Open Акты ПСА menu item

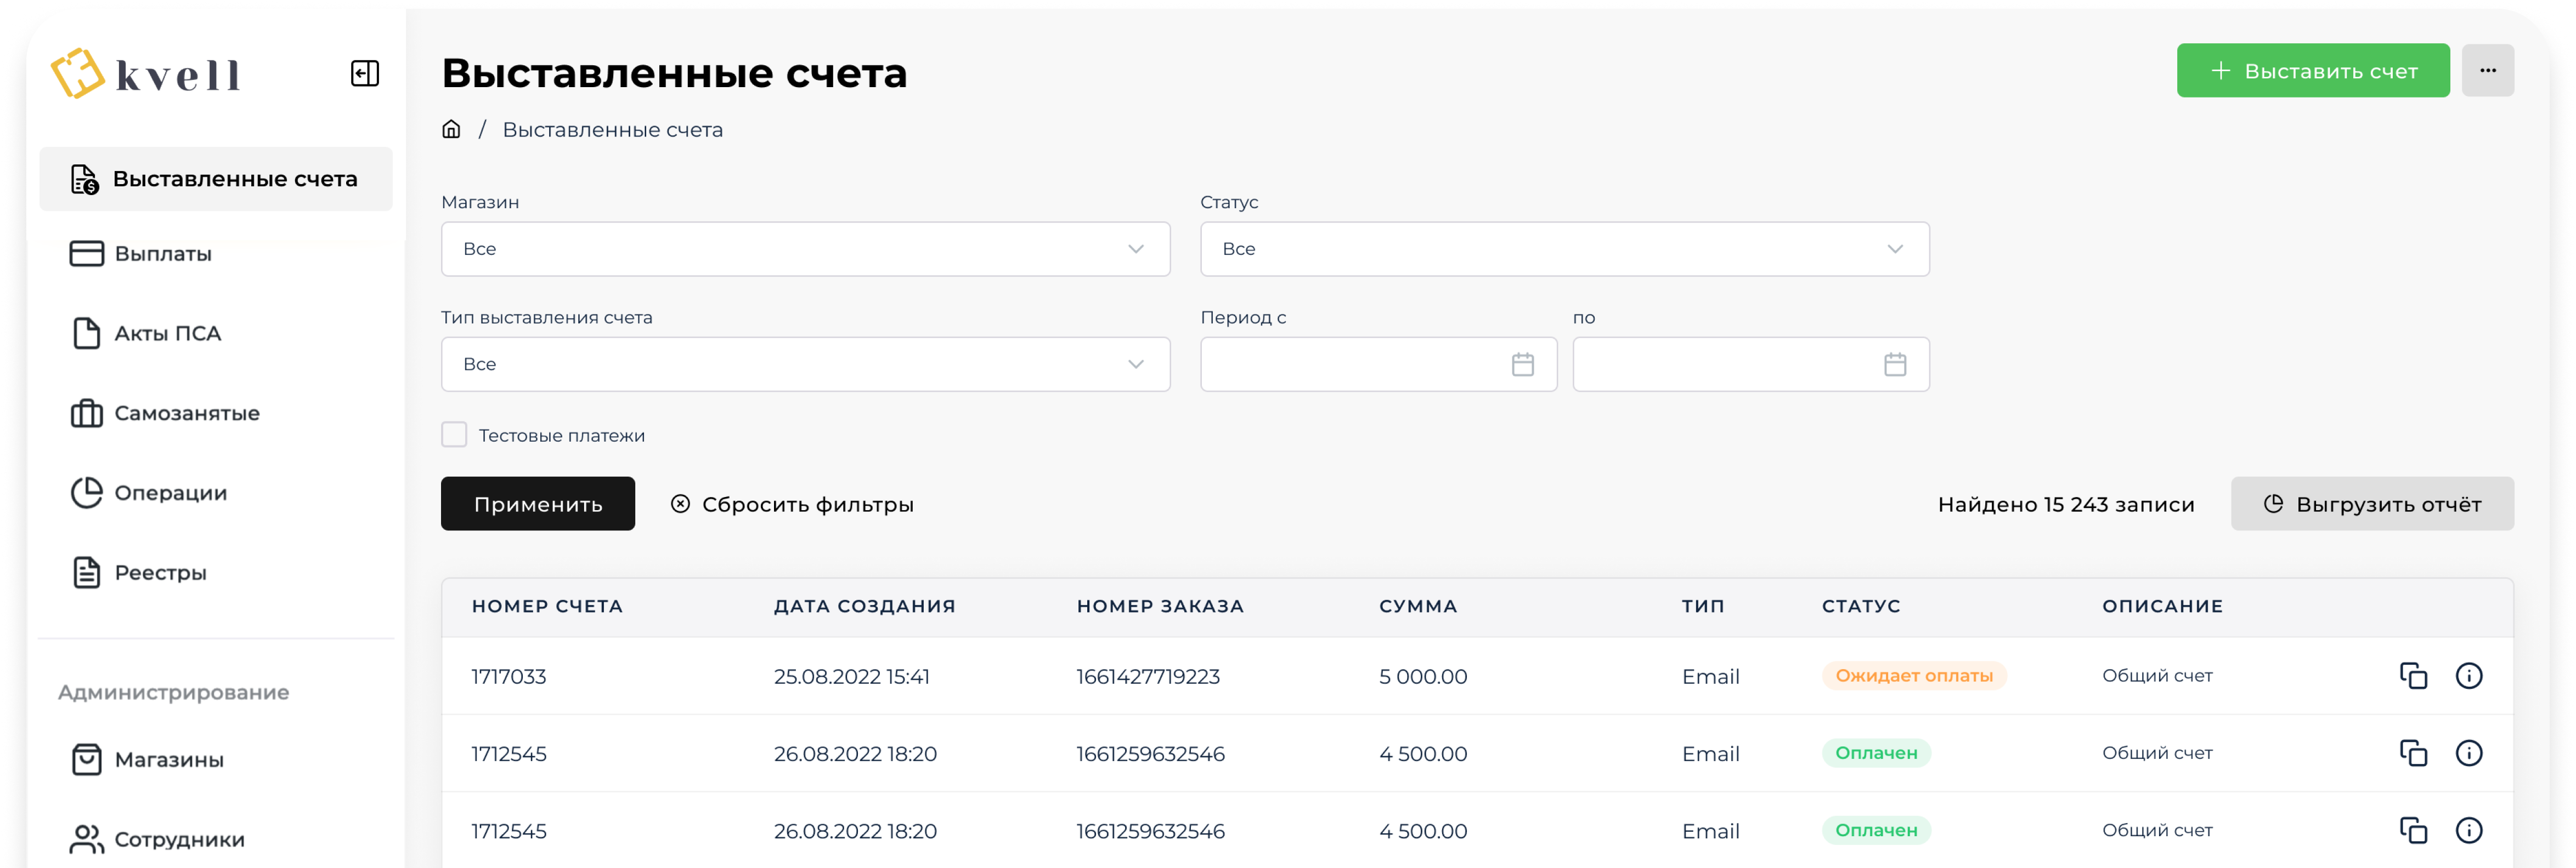point(146,334)
